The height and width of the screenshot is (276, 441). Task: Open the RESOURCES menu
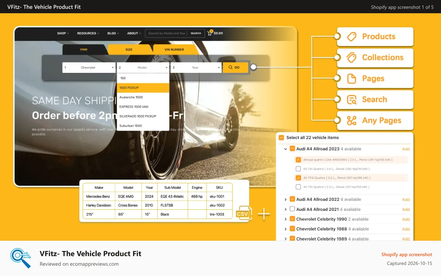coord(88,33)
